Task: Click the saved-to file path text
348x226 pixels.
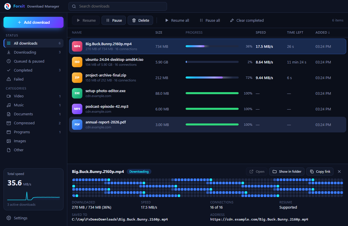Action: coord(120,219)
